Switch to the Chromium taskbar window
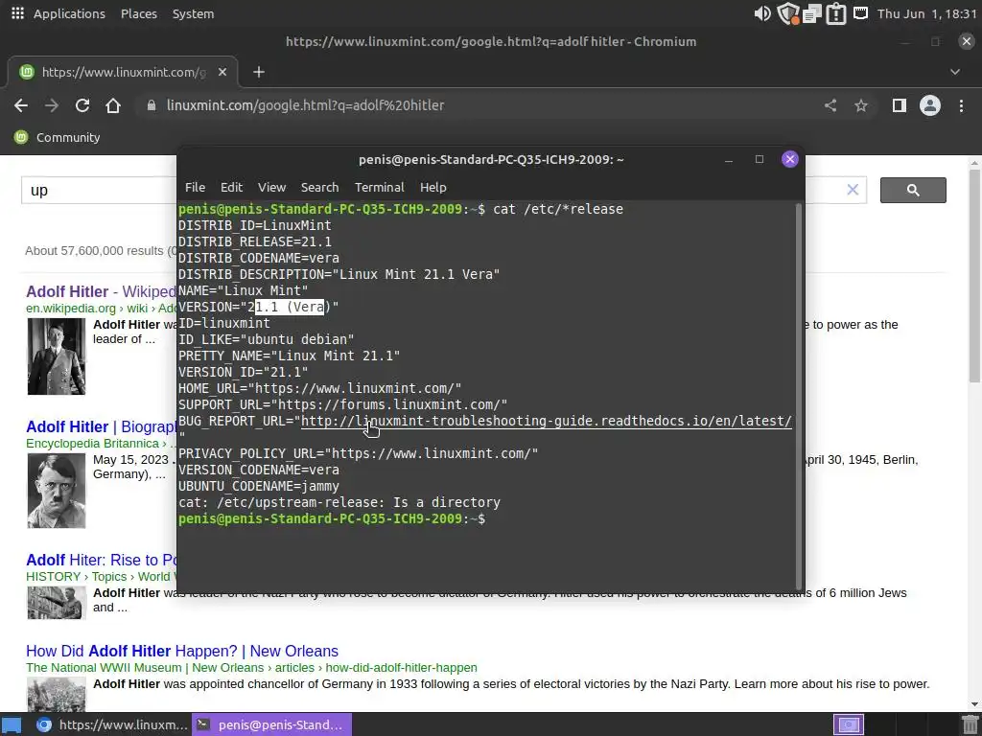The height and width of the screenshot is (736, 982). click(x=111, y=724)
